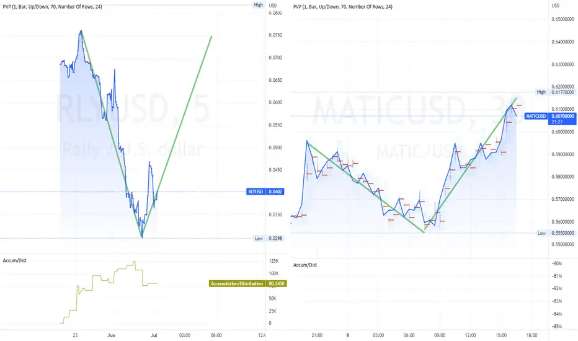Click the 23 date on RLYUSD time axis
Image resolution: width=578 pixels, height=341 pixels.
point(75,335)
